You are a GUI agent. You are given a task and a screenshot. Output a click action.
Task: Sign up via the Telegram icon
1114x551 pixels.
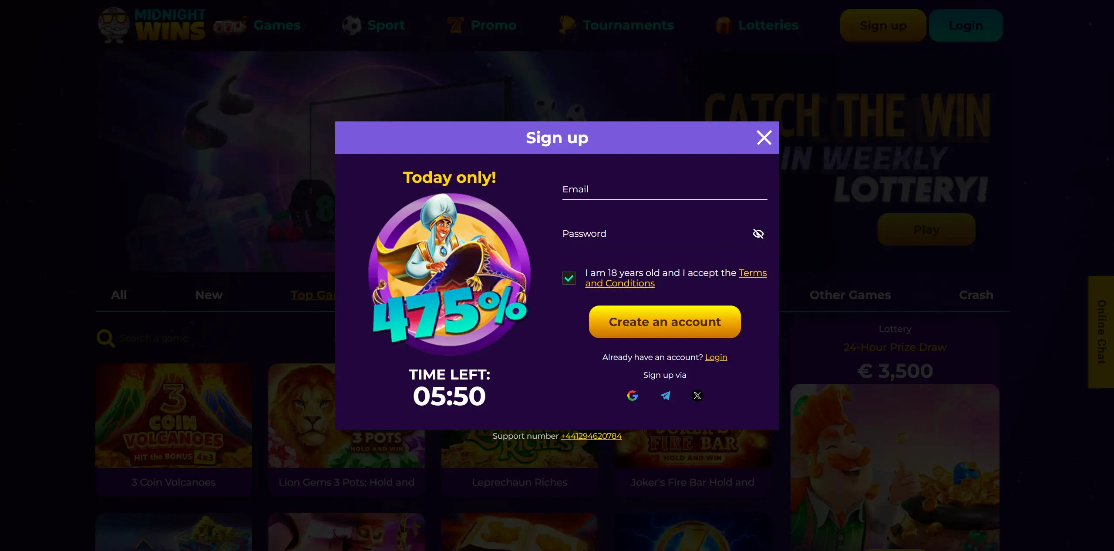665,396
